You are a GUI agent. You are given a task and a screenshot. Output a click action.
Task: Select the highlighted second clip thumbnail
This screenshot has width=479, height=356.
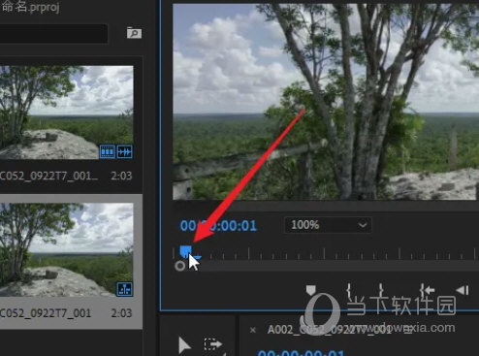pyautogui.click(x=67, y=249)
